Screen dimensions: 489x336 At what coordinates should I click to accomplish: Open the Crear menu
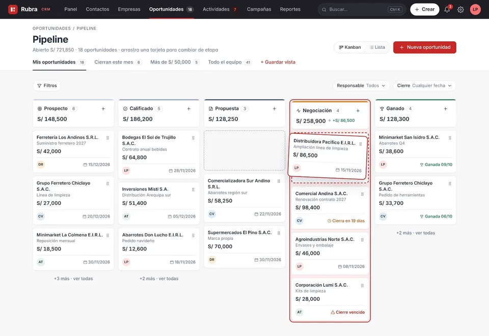pos(424,9)
